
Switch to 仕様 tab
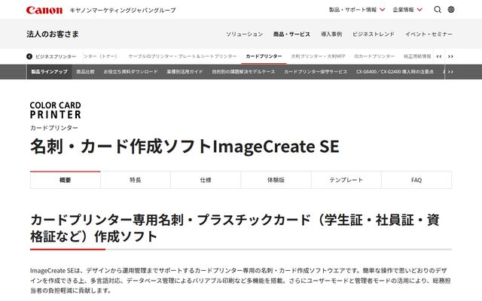coord(206,180)
